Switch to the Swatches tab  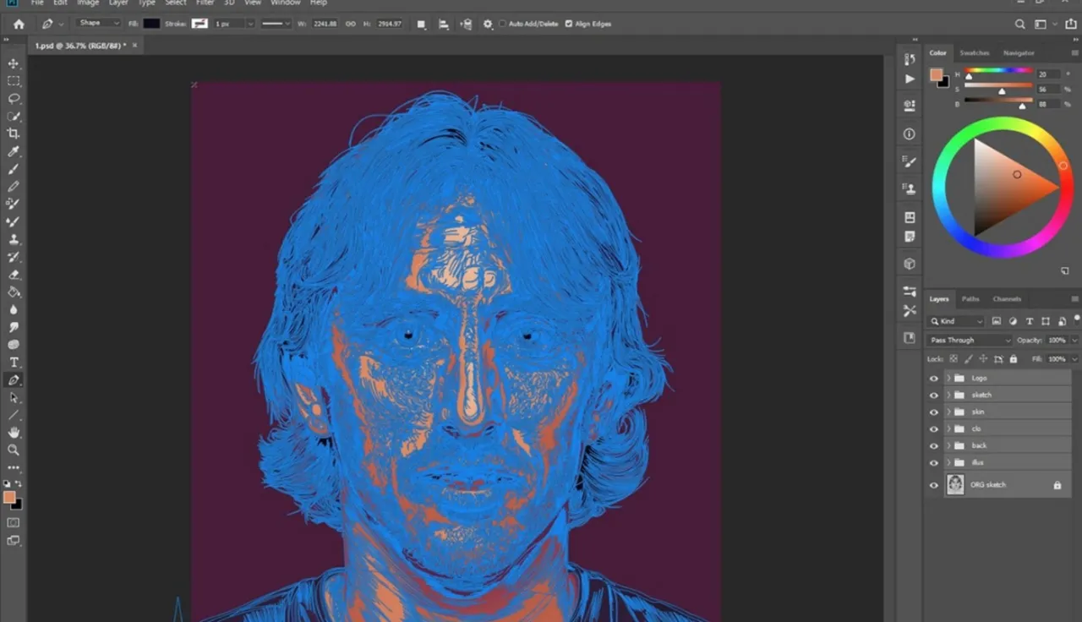(975, 53)
